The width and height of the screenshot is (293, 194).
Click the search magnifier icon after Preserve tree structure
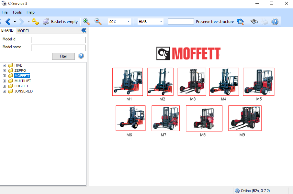240,22
